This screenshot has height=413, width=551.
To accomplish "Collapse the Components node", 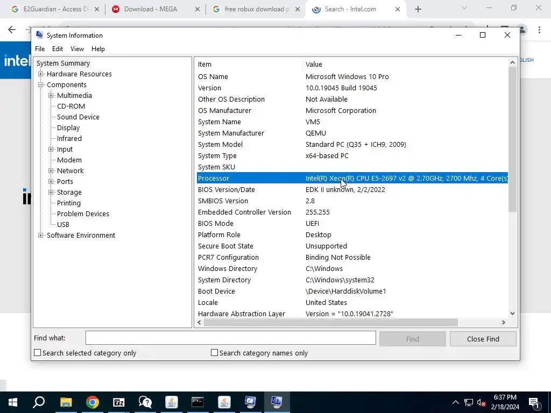I will (x=41, y=84).
